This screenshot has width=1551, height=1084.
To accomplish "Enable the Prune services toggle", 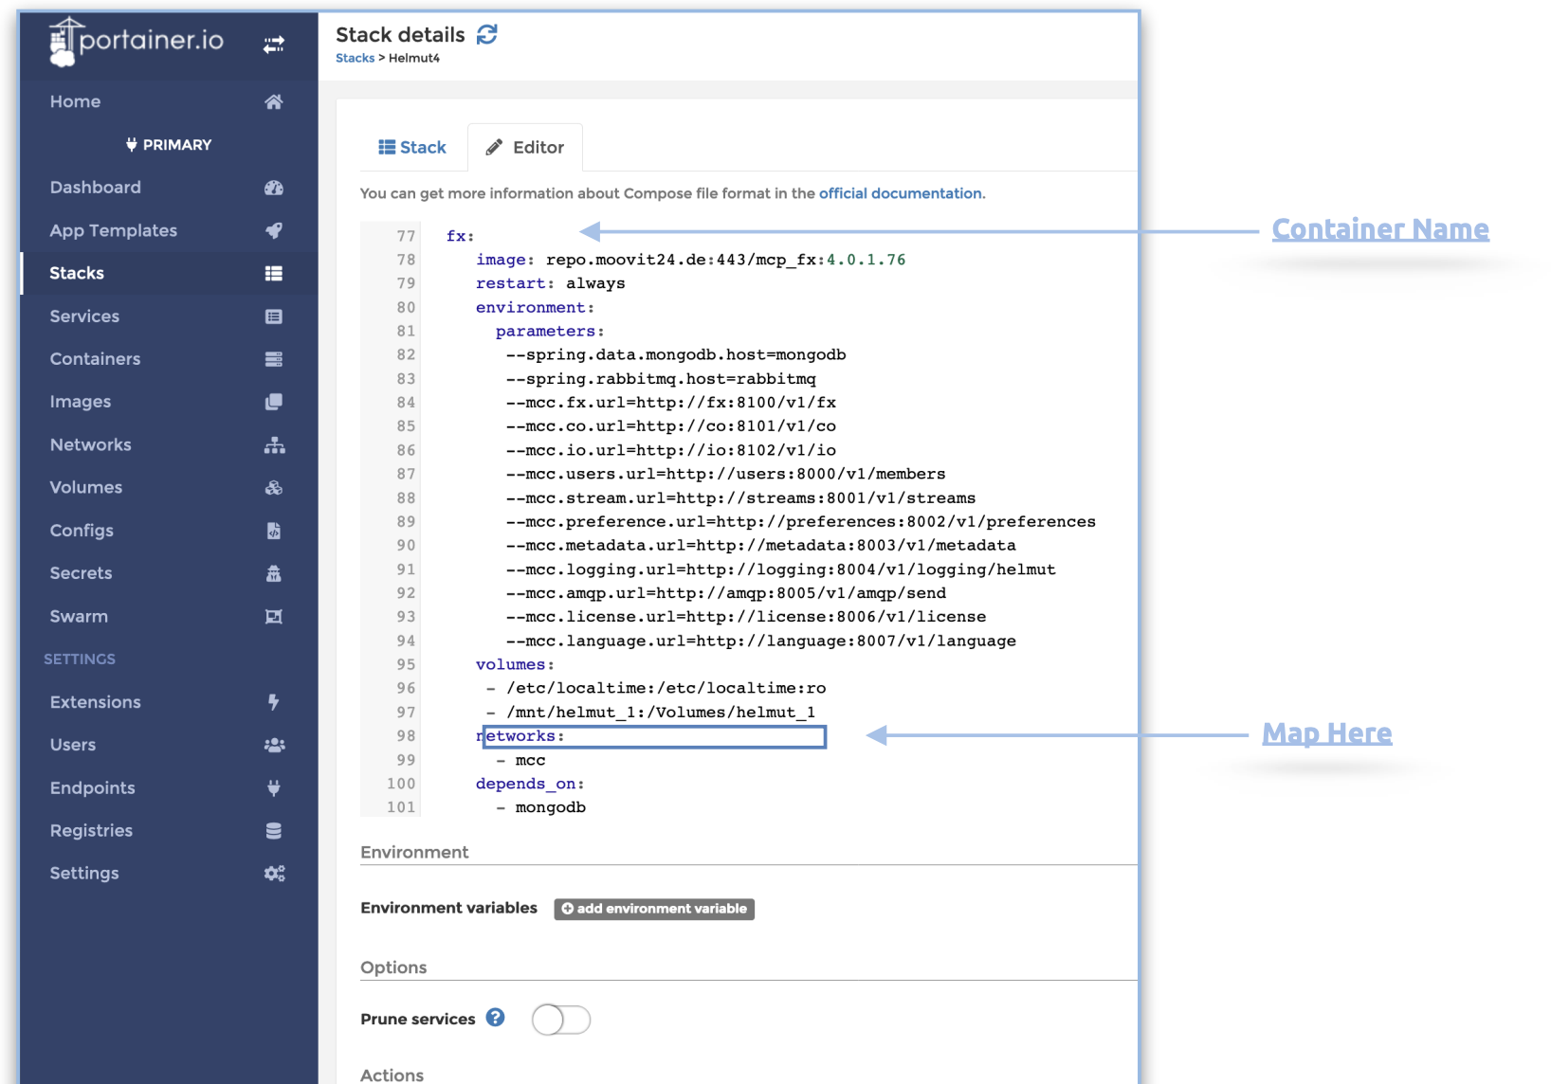I will pos(560,1020).
